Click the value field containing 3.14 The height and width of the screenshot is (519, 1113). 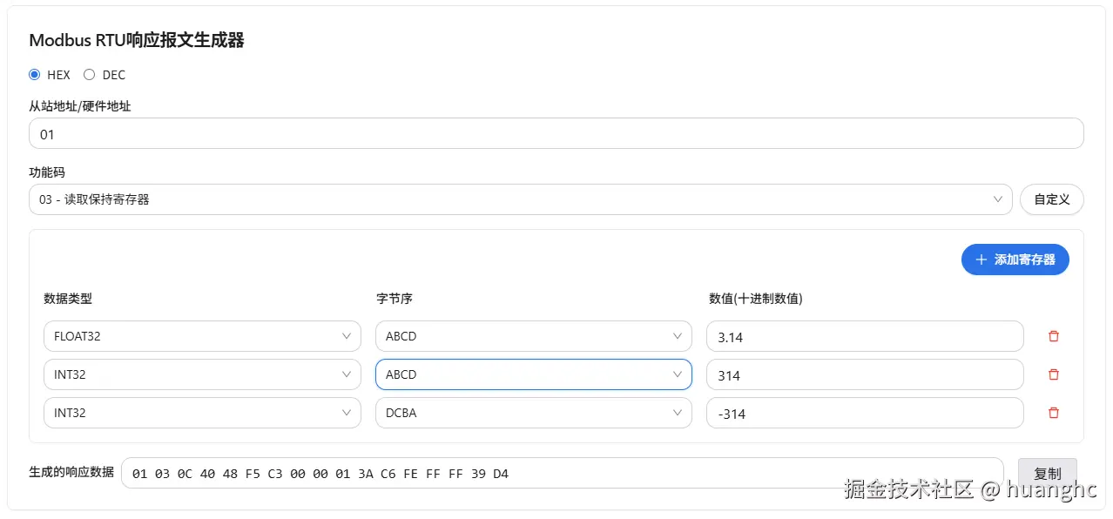864,337
